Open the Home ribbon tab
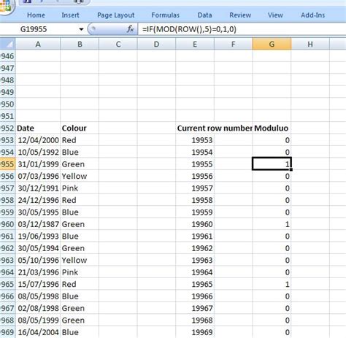The height and width of the screenshot is (338, 346). click(36, 15)
